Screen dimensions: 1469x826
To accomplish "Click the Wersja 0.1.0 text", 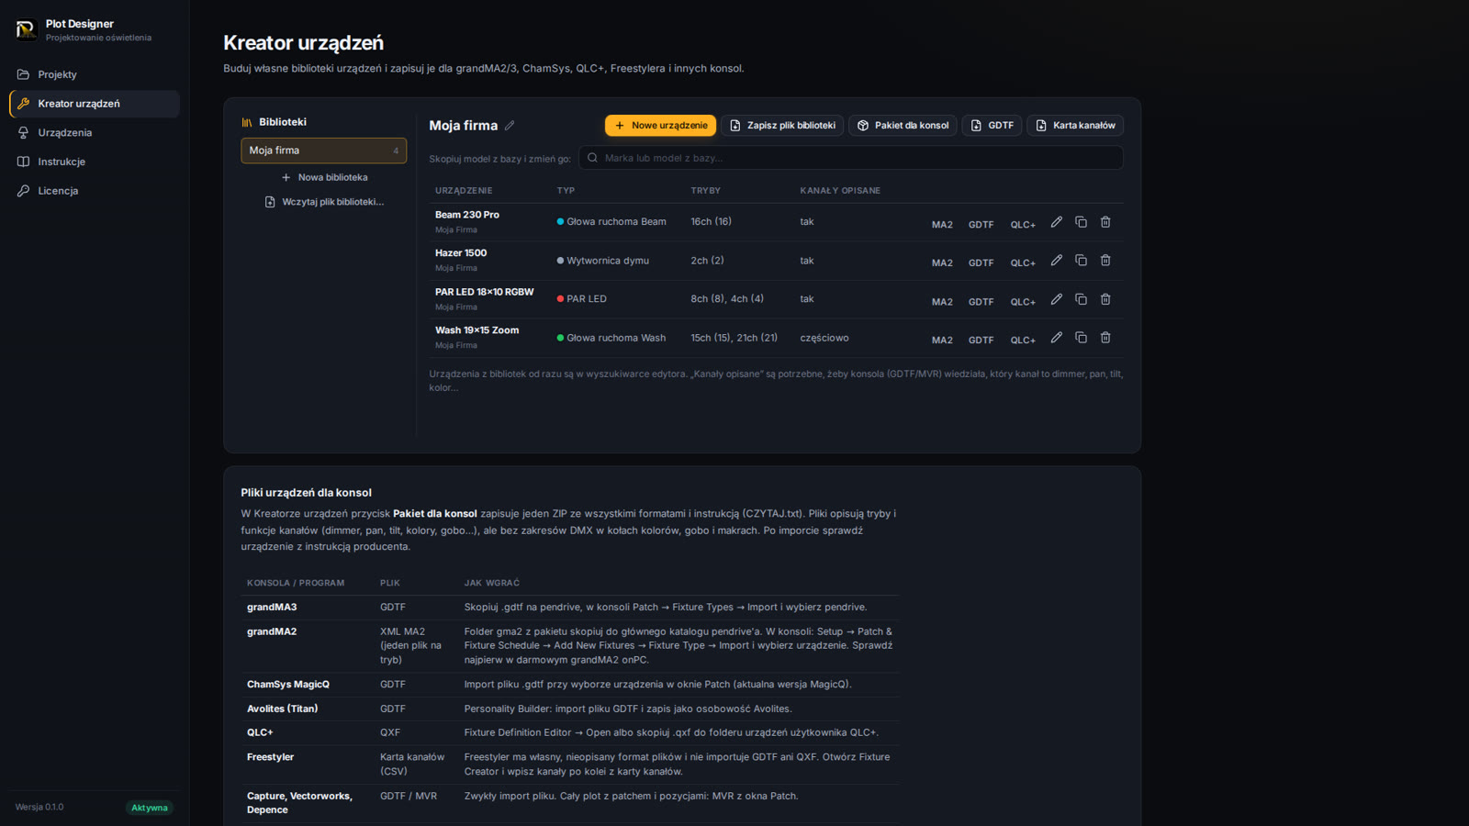I will [39, 808].
